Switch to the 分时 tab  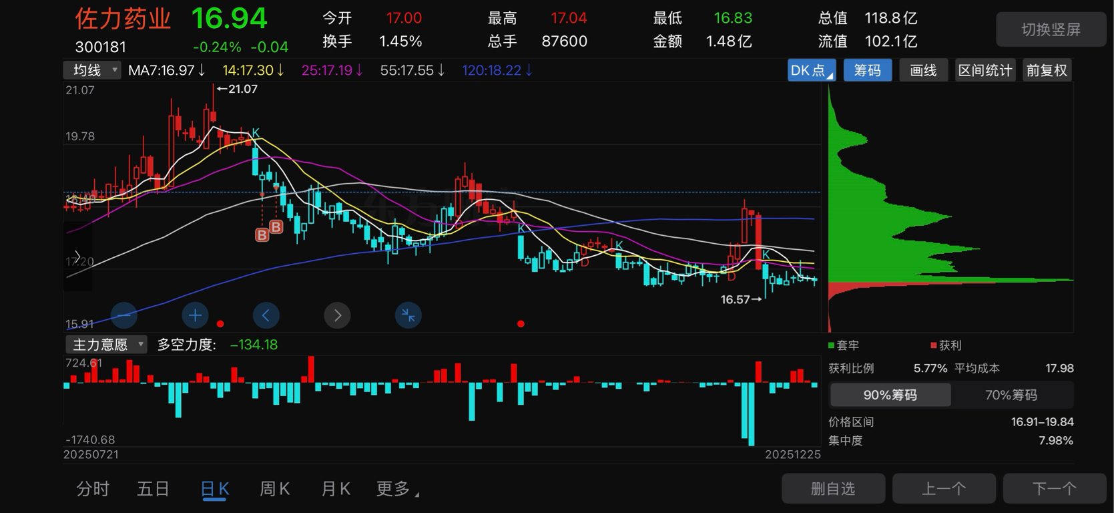(93, 489)
